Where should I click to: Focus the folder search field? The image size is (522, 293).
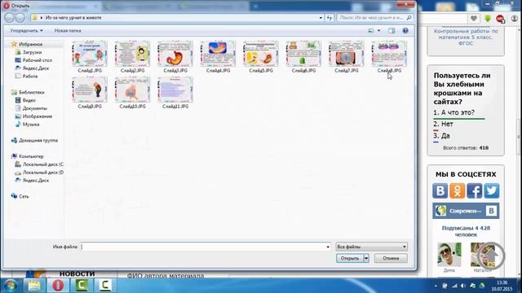375,18
